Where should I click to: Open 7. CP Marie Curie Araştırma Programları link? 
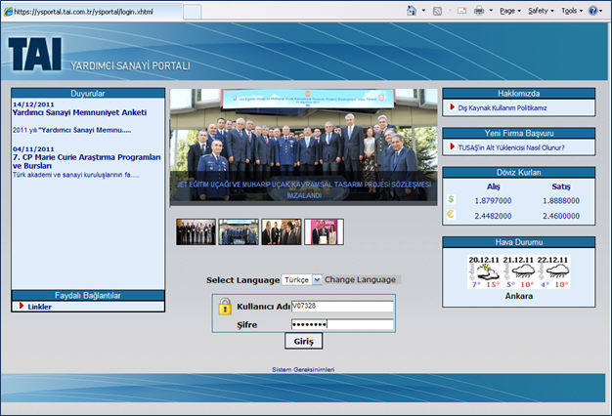[86, 161]
